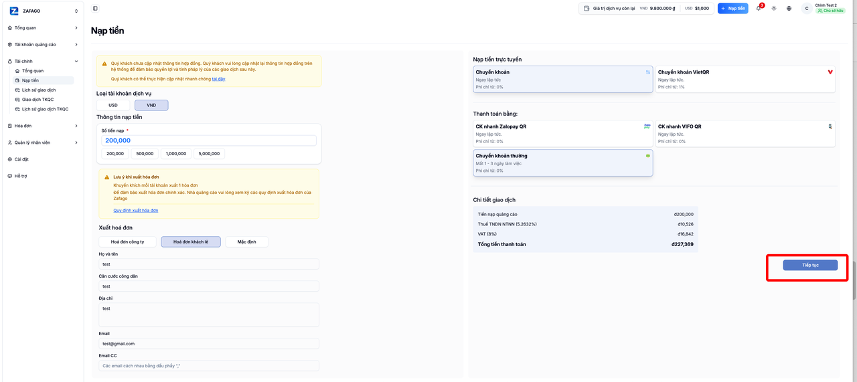Click the total amount đ227,369
Viewport: 857px width, 382px height.
(x=682, y=244)
